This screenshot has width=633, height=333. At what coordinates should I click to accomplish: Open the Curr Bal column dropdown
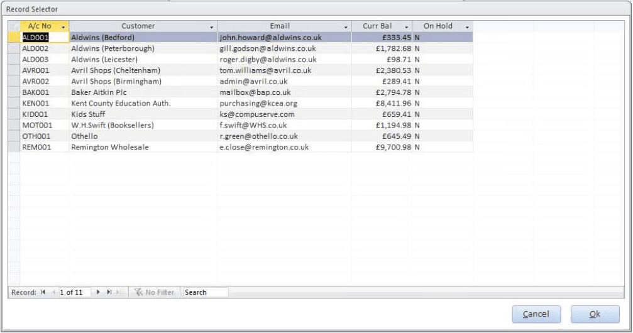tap(406, 27)
